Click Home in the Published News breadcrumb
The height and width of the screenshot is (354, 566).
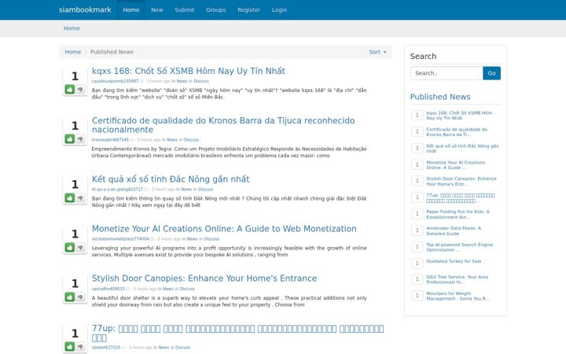[72, 52]
